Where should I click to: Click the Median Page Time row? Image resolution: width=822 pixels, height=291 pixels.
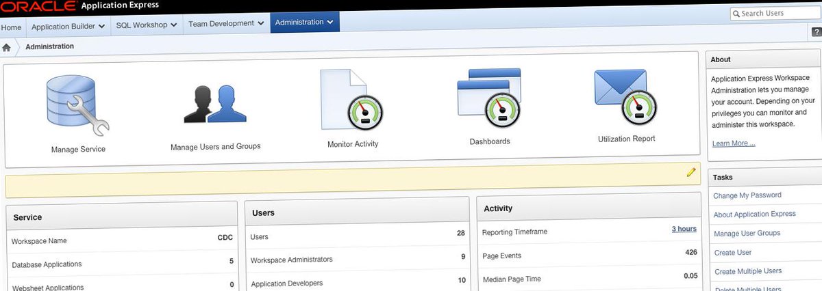pos(589,277)
